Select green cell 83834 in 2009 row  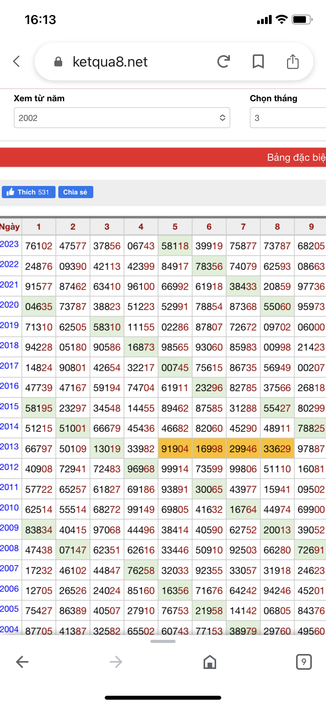click(39, 530)
